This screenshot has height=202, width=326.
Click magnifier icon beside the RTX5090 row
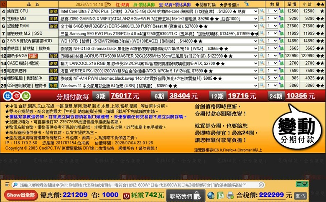(x=262, y=56)
